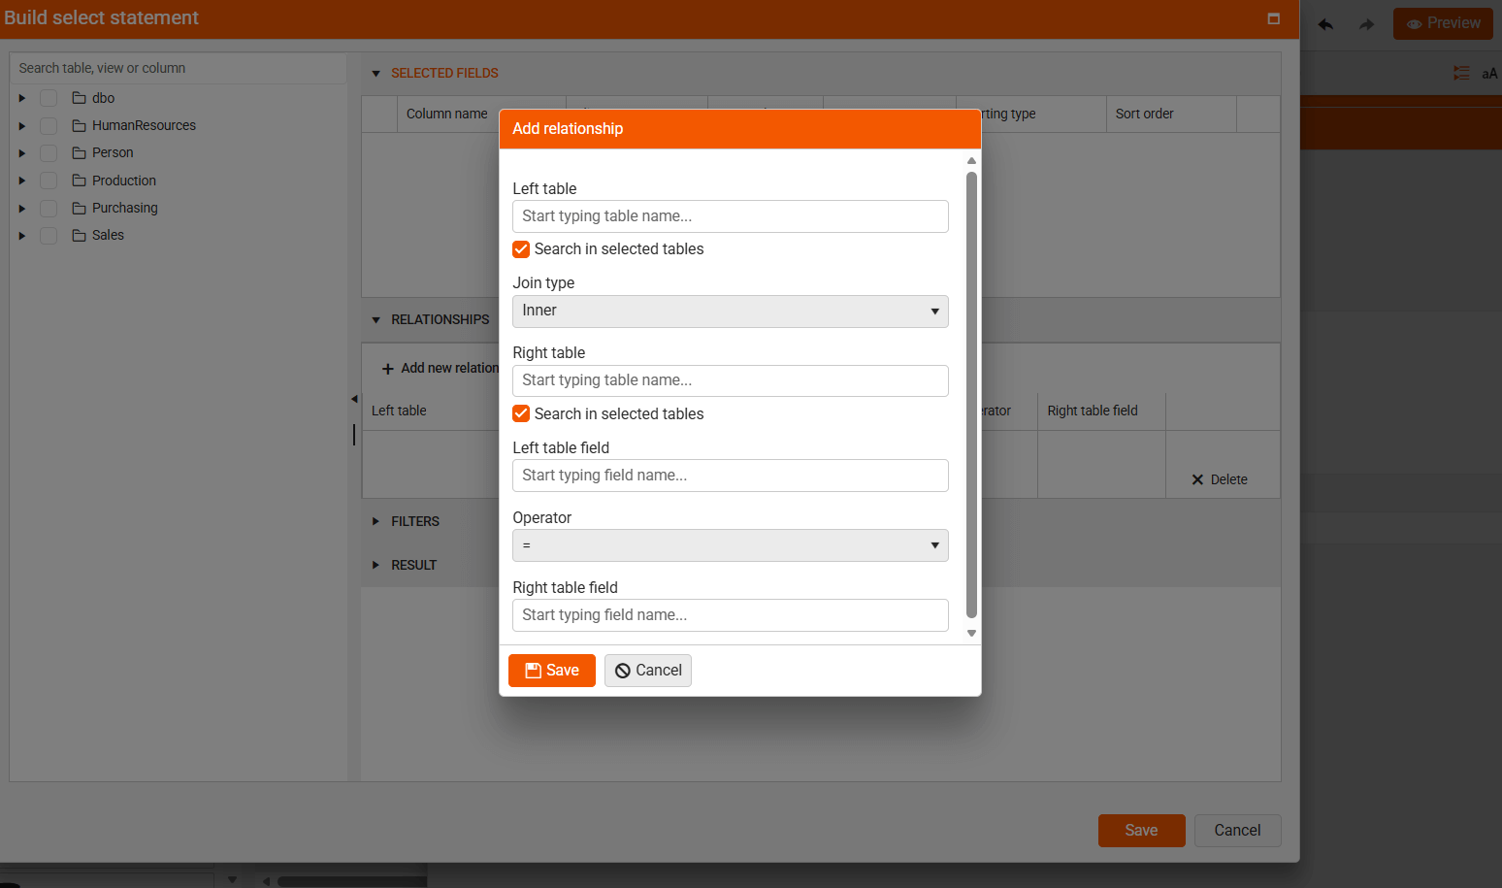Image resolution: width=1502 pixels, height=888 pixels.
Task: Click Cancel in the Build select statement footer
Action: (x=1237, y=831)
